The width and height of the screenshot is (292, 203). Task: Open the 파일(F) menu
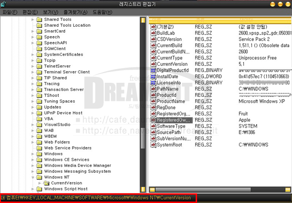tap(10, 12)
